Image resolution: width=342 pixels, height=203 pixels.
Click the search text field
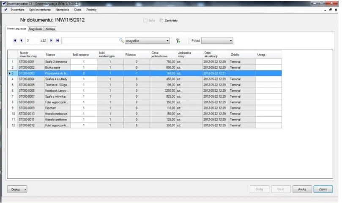pos(90,40)
